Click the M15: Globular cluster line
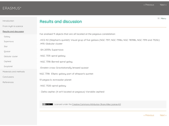The height and width of the screenshot is (126, 169). pos(51,44)
